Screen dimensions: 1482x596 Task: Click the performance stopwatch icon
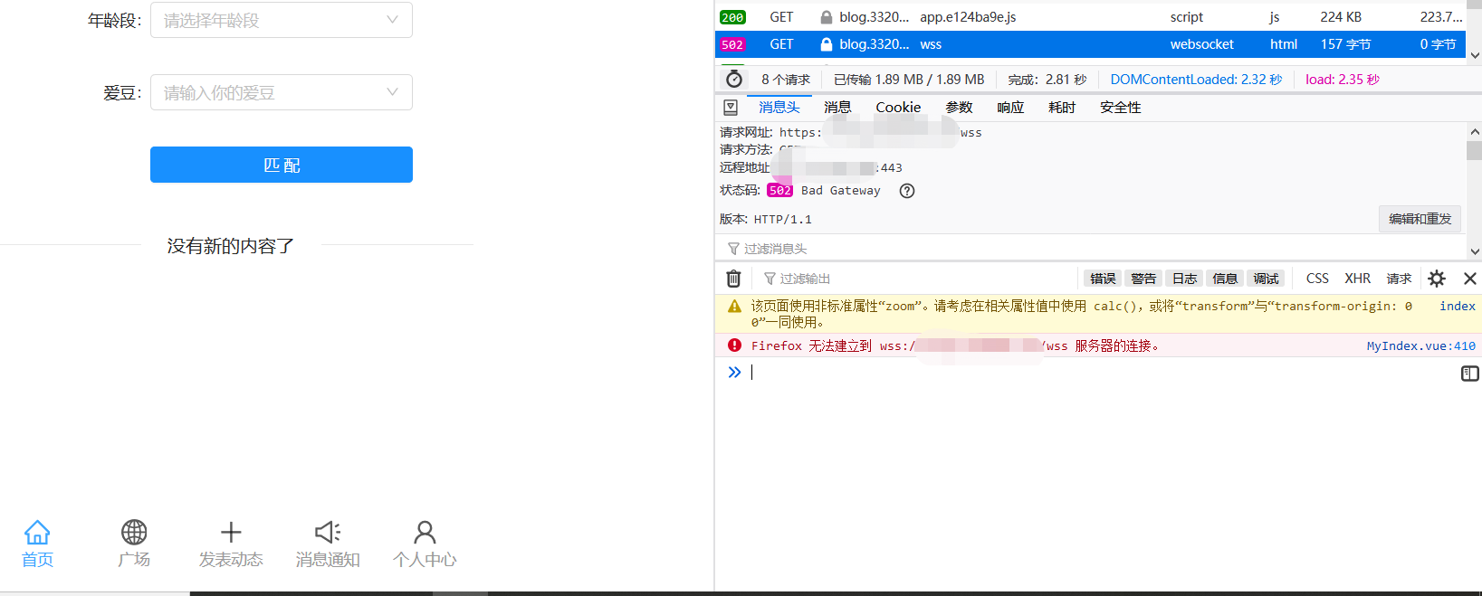click(734, 79)
